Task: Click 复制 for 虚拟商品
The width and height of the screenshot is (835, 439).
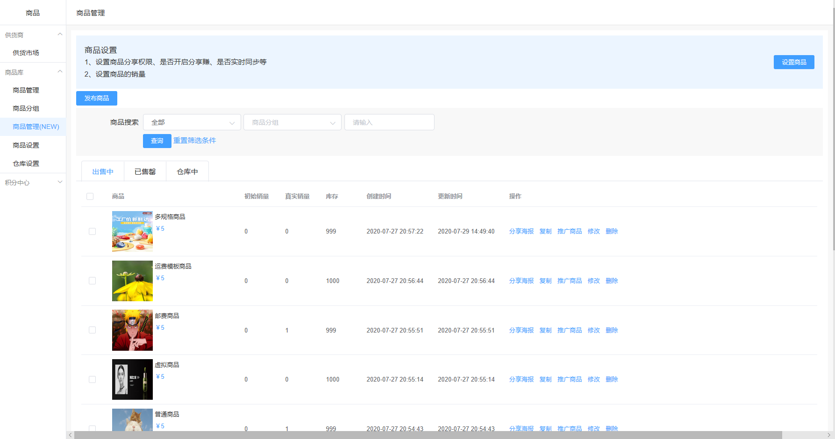Action: point(545,379)
